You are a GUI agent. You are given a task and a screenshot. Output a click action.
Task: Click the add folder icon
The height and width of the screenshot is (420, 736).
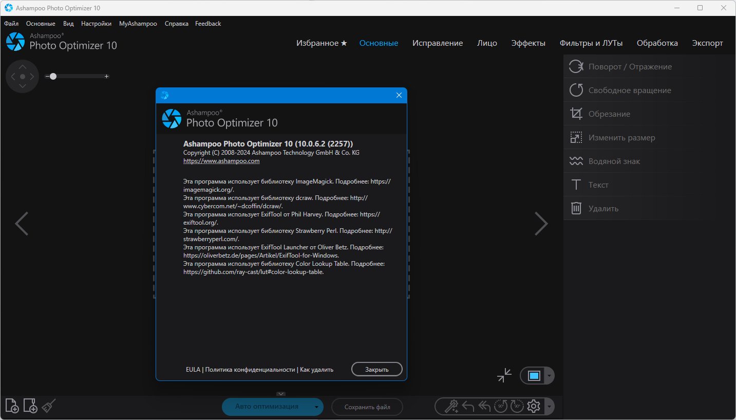(30, 406)
